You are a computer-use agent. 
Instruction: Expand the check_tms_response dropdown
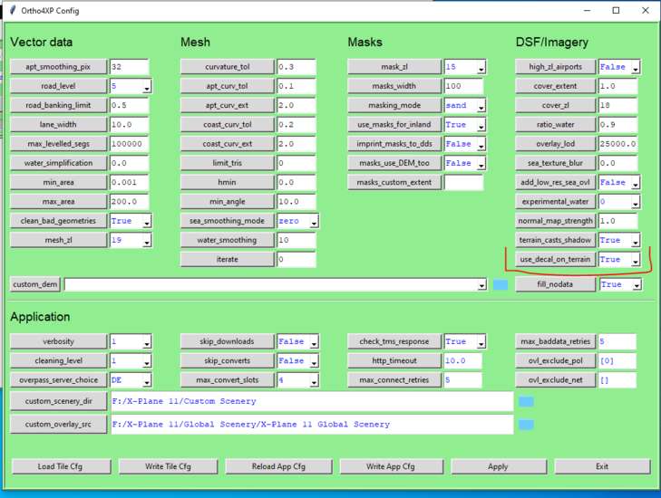click(x=481, y=342)
